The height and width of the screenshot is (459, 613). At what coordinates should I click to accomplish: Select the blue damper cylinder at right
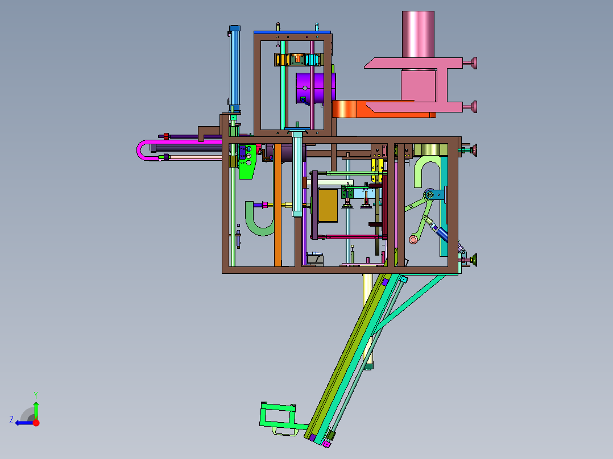[x=442, y=234]
